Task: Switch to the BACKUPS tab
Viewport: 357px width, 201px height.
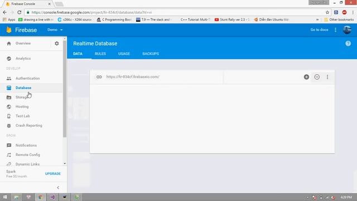Action: pos(151,54)
